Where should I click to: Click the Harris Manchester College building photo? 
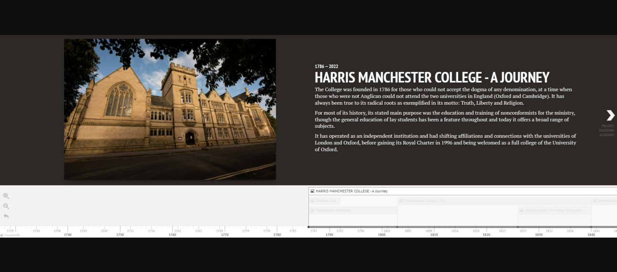click(170, 109)
